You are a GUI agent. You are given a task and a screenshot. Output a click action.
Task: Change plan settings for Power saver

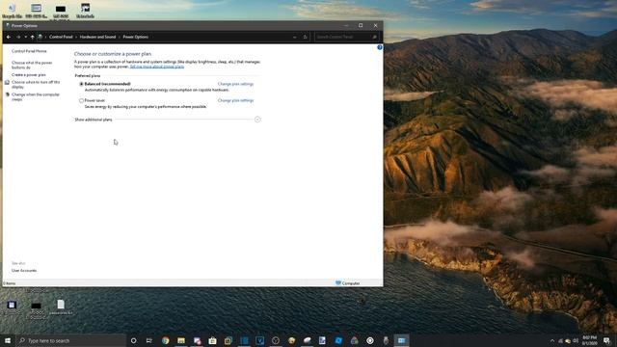pos(235,100)
